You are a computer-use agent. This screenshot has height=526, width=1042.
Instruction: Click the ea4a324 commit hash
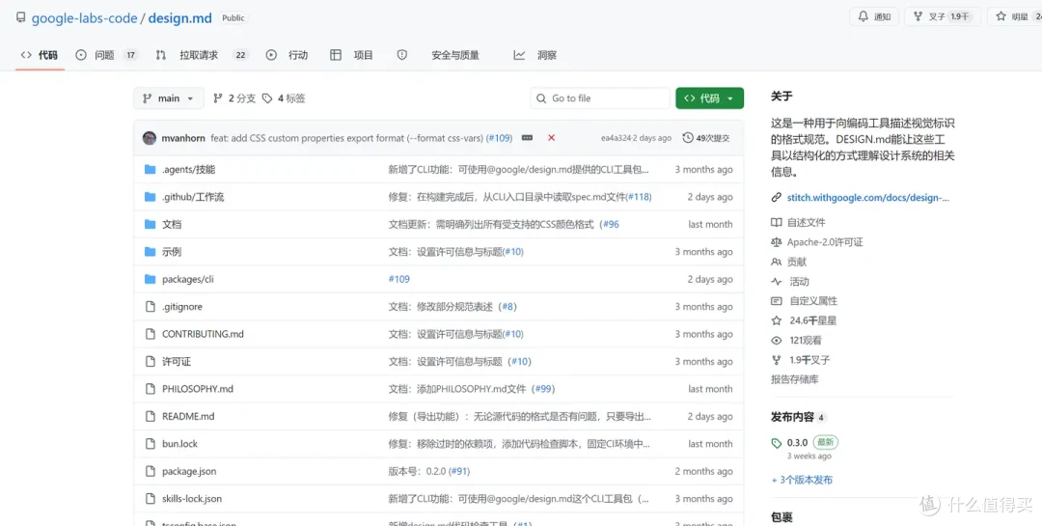pos(616,138)
